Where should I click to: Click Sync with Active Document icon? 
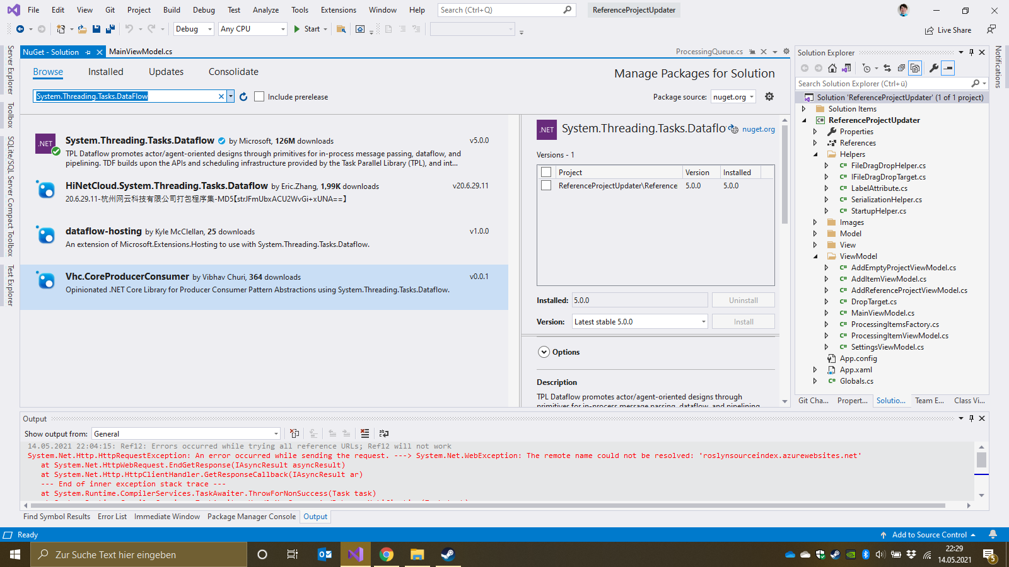click(887, 68)
